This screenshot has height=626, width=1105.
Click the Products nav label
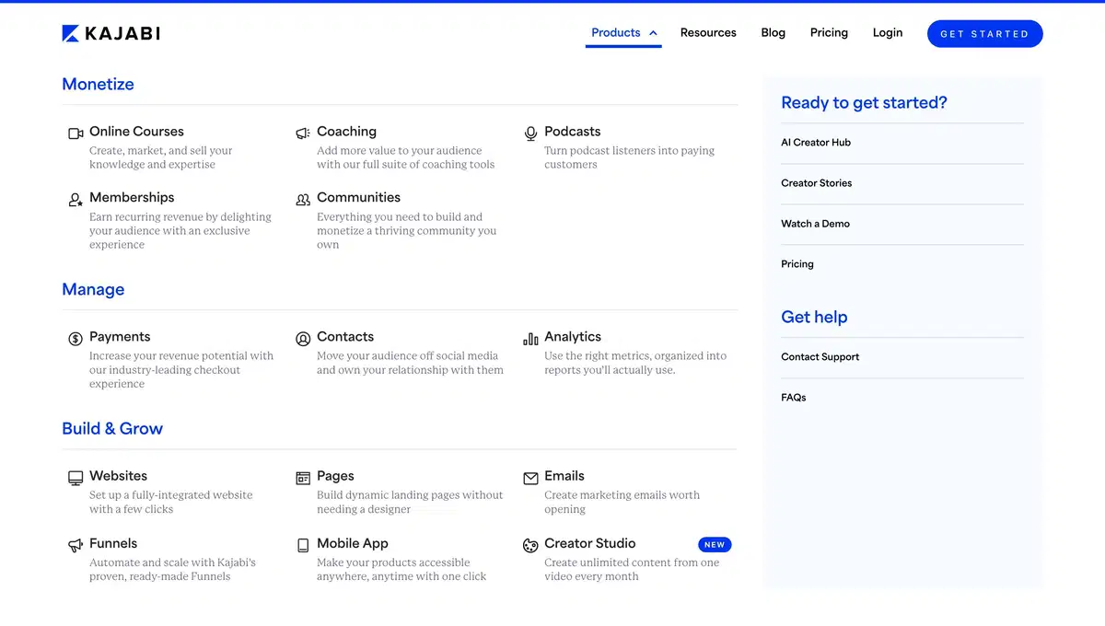(615, 32)
